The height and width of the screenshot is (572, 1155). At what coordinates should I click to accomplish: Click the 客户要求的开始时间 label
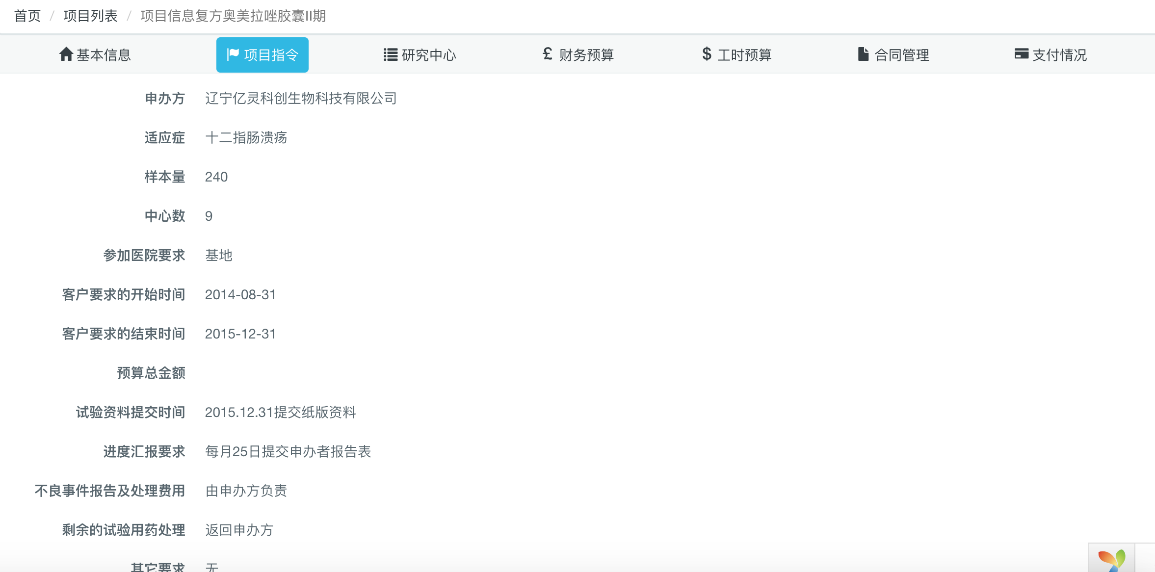(124, 294)
